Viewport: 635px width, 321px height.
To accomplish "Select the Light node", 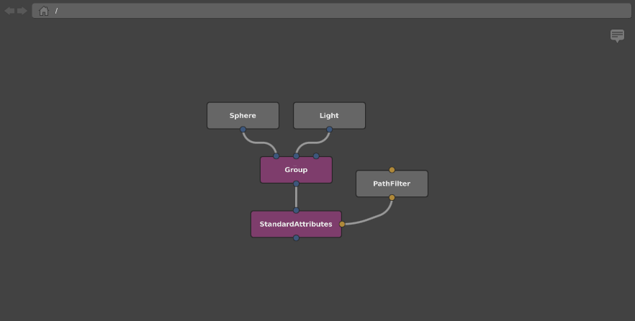I will 329,116.
